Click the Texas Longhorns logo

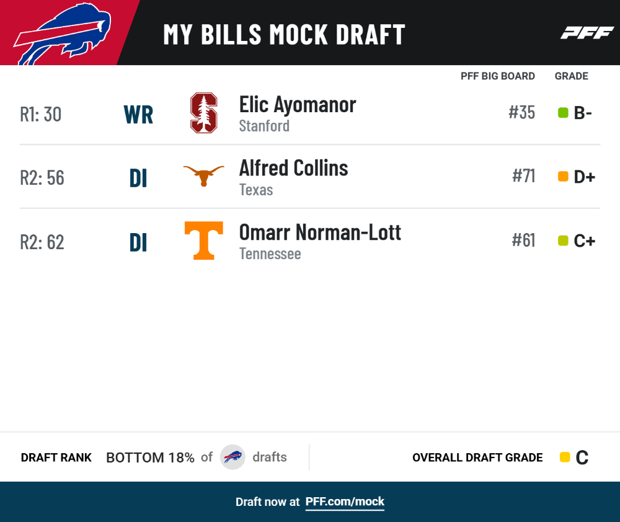(203, 175)
